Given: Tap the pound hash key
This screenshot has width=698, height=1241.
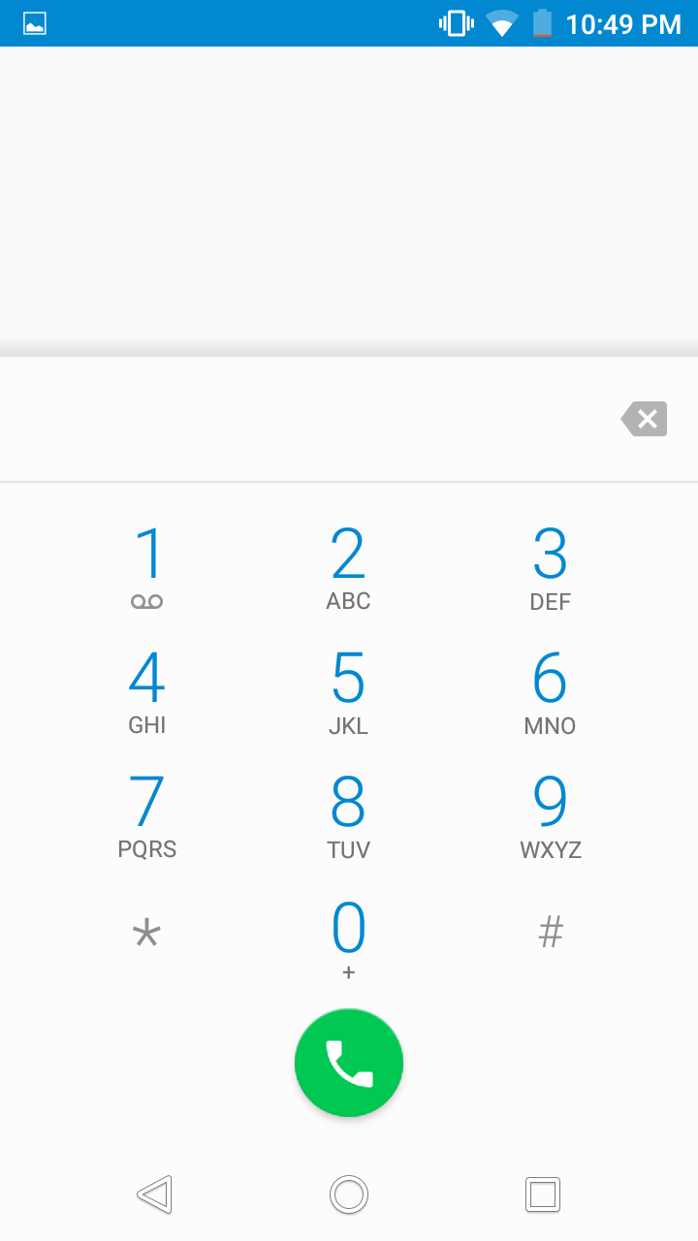Looking at the screenshot, I should [x=551, y=933].
